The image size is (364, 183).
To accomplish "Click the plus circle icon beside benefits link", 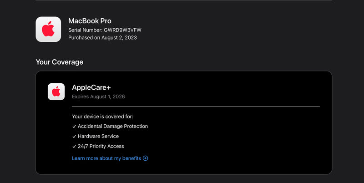I will pos(146,158).
